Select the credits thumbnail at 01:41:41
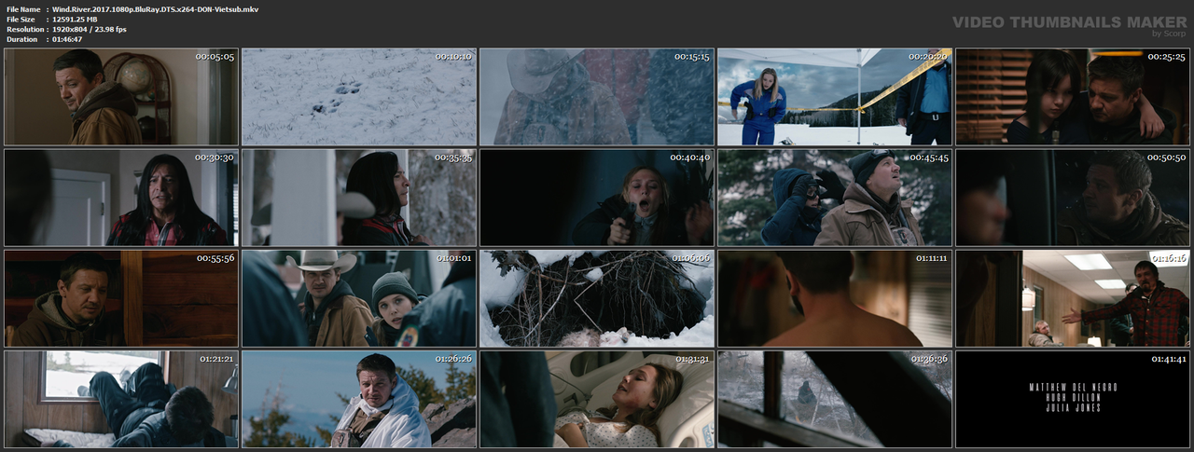The image size is (1194, 452). 1073,399
